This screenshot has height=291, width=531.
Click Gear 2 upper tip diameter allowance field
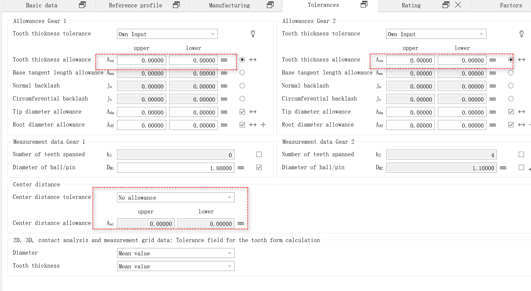coord(410,112)
